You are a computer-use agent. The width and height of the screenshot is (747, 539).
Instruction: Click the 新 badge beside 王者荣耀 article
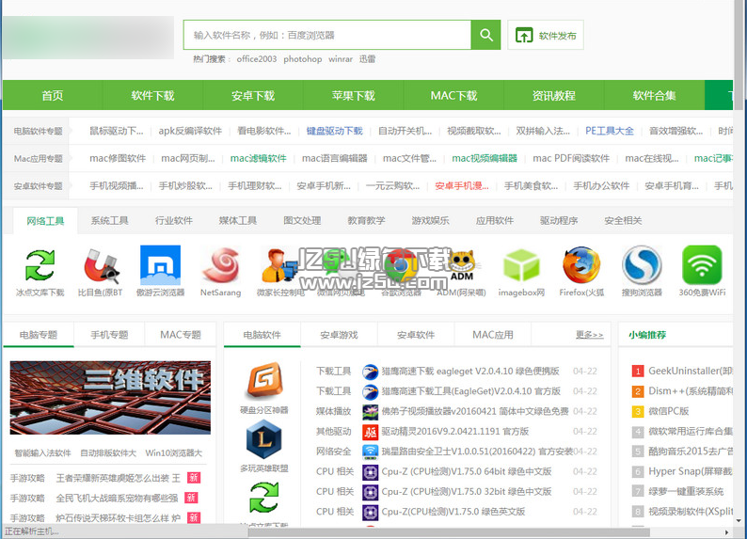click(194, 478)
